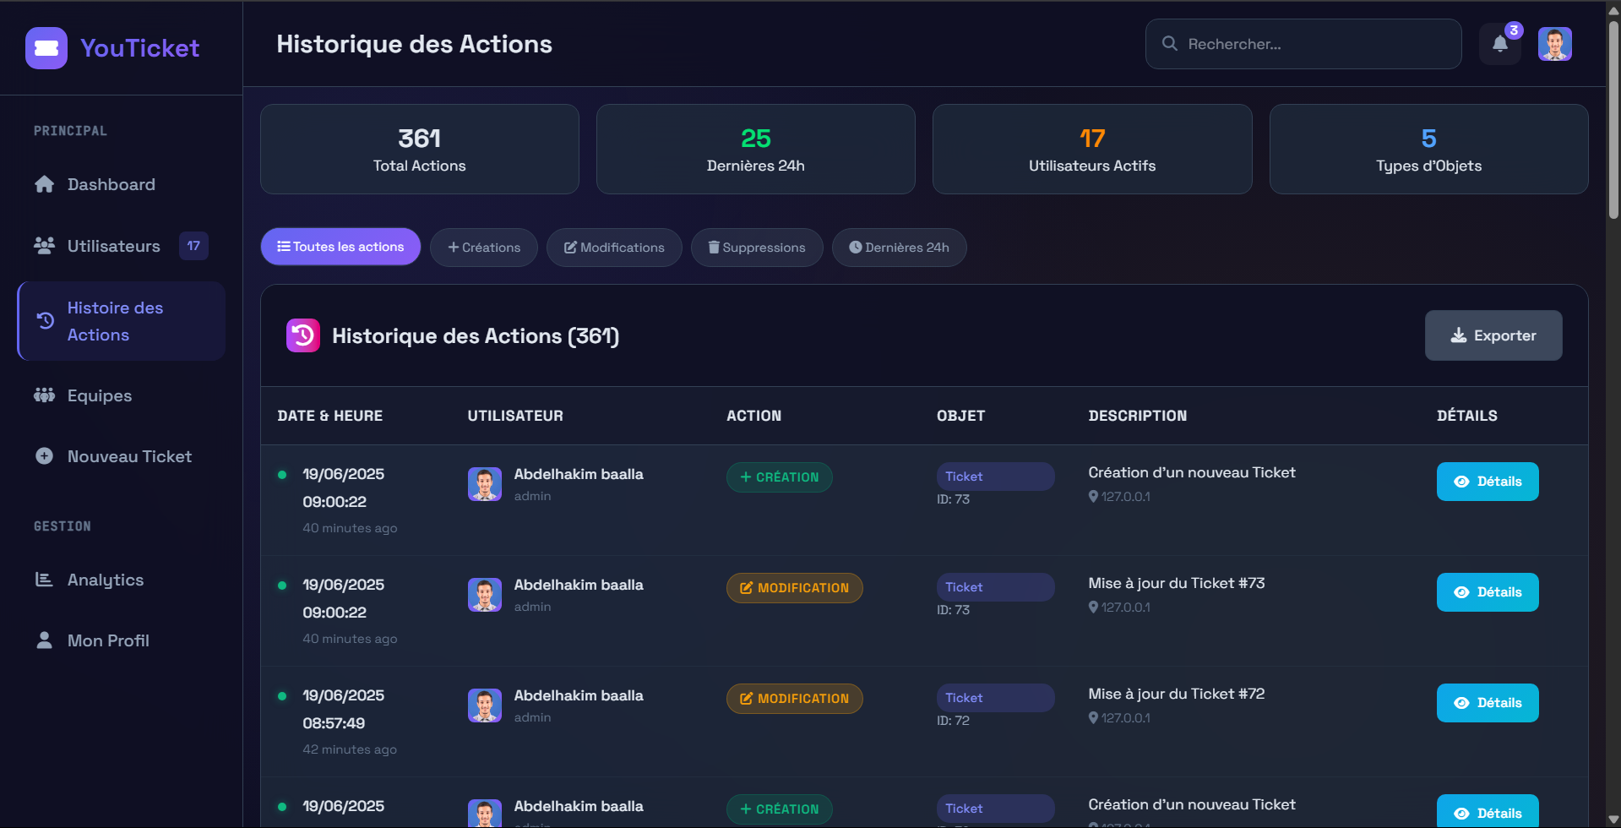
Task: Open Détails for Ticket #73 update
Action: tap(1488, 592)
